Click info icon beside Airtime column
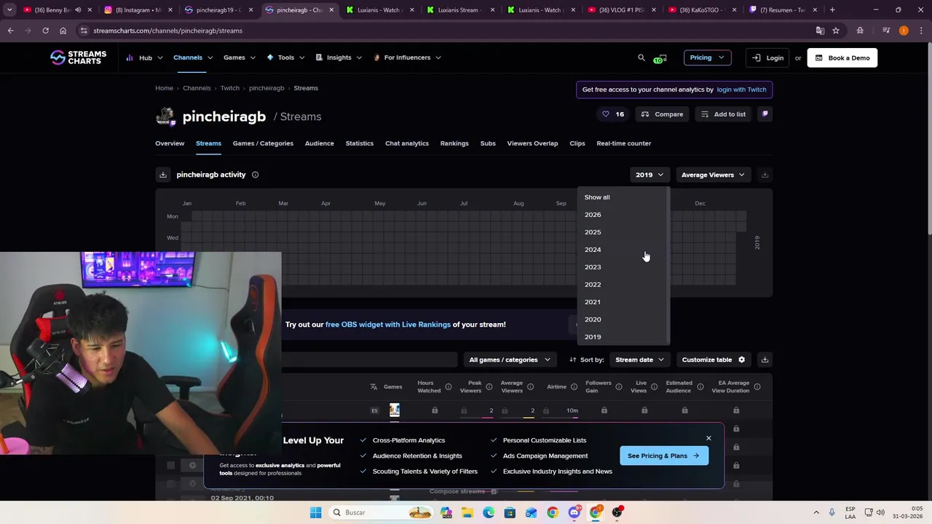The width and height of the screenshot is (932, 524). pyautogui.click(x=574, y=387)
